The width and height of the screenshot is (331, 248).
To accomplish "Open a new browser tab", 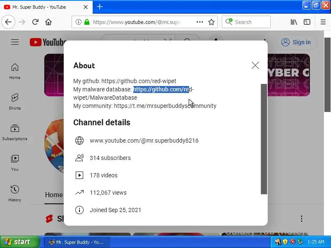I will pos(100,7).
